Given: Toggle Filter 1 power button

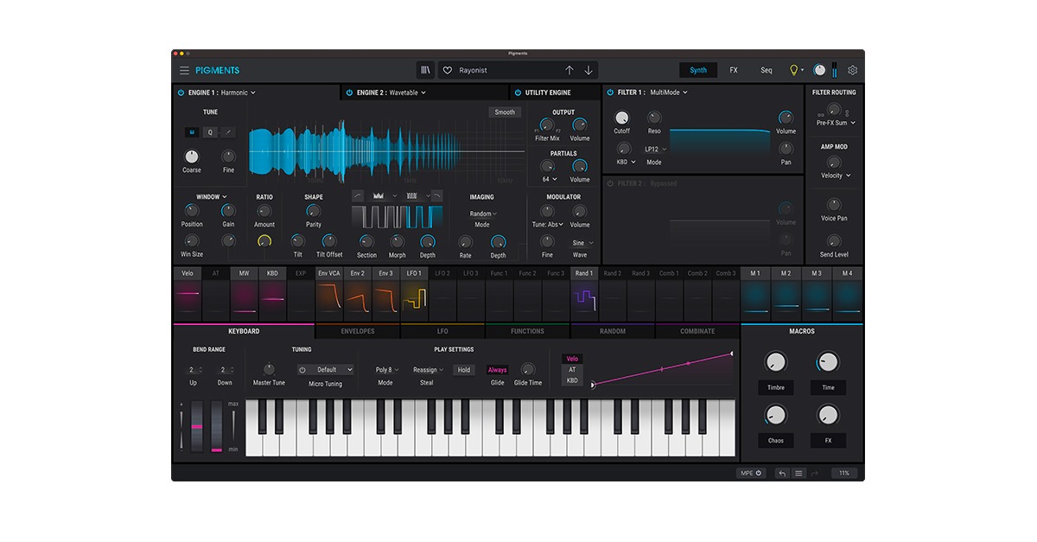Looking at the screenshot, I should click(610, 92).
